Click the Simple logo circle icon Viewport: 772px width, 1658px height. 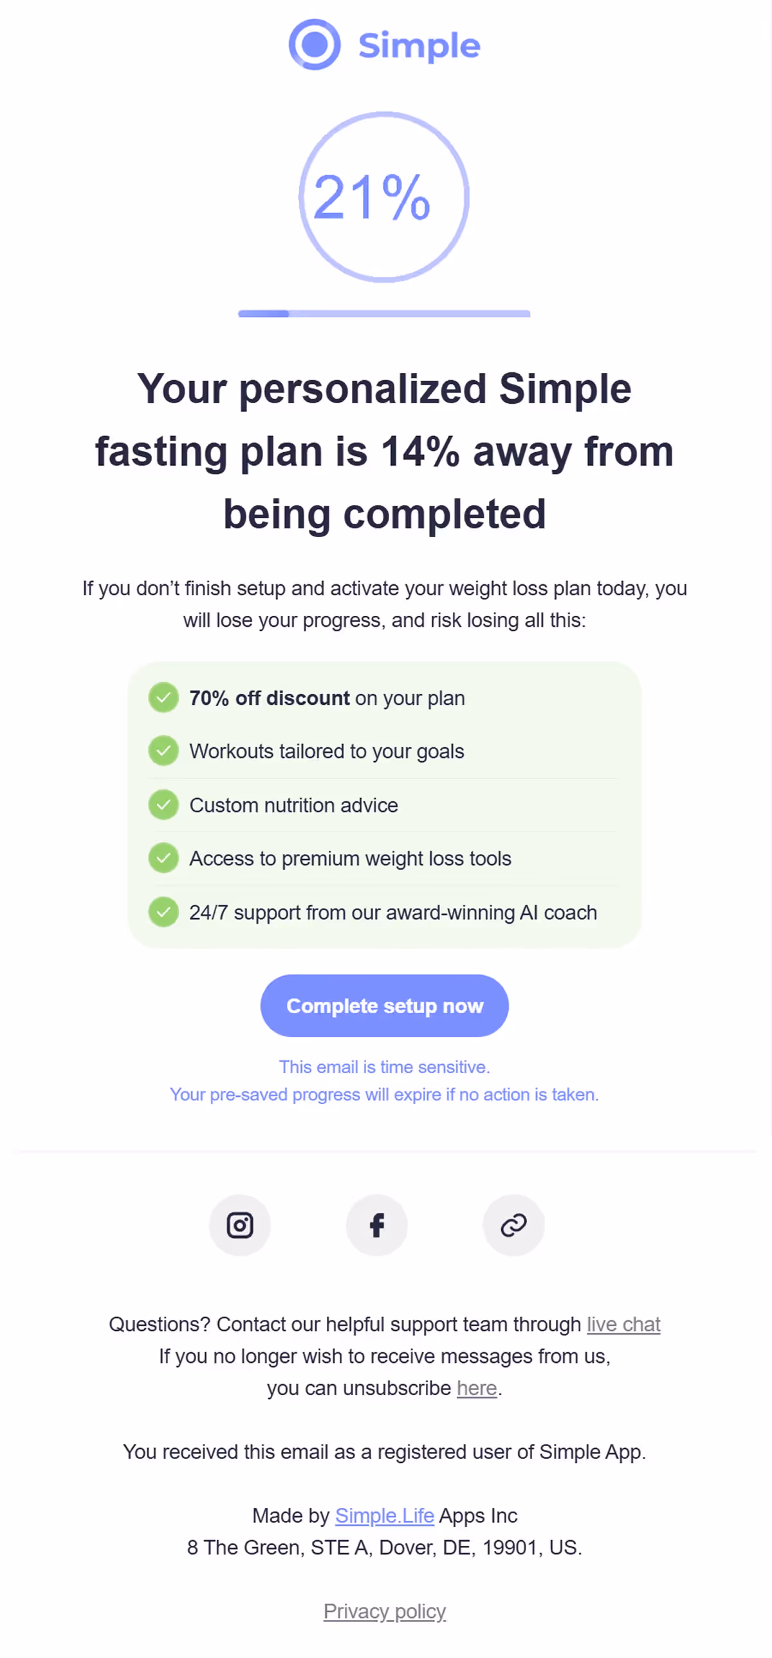click(315, 44)
